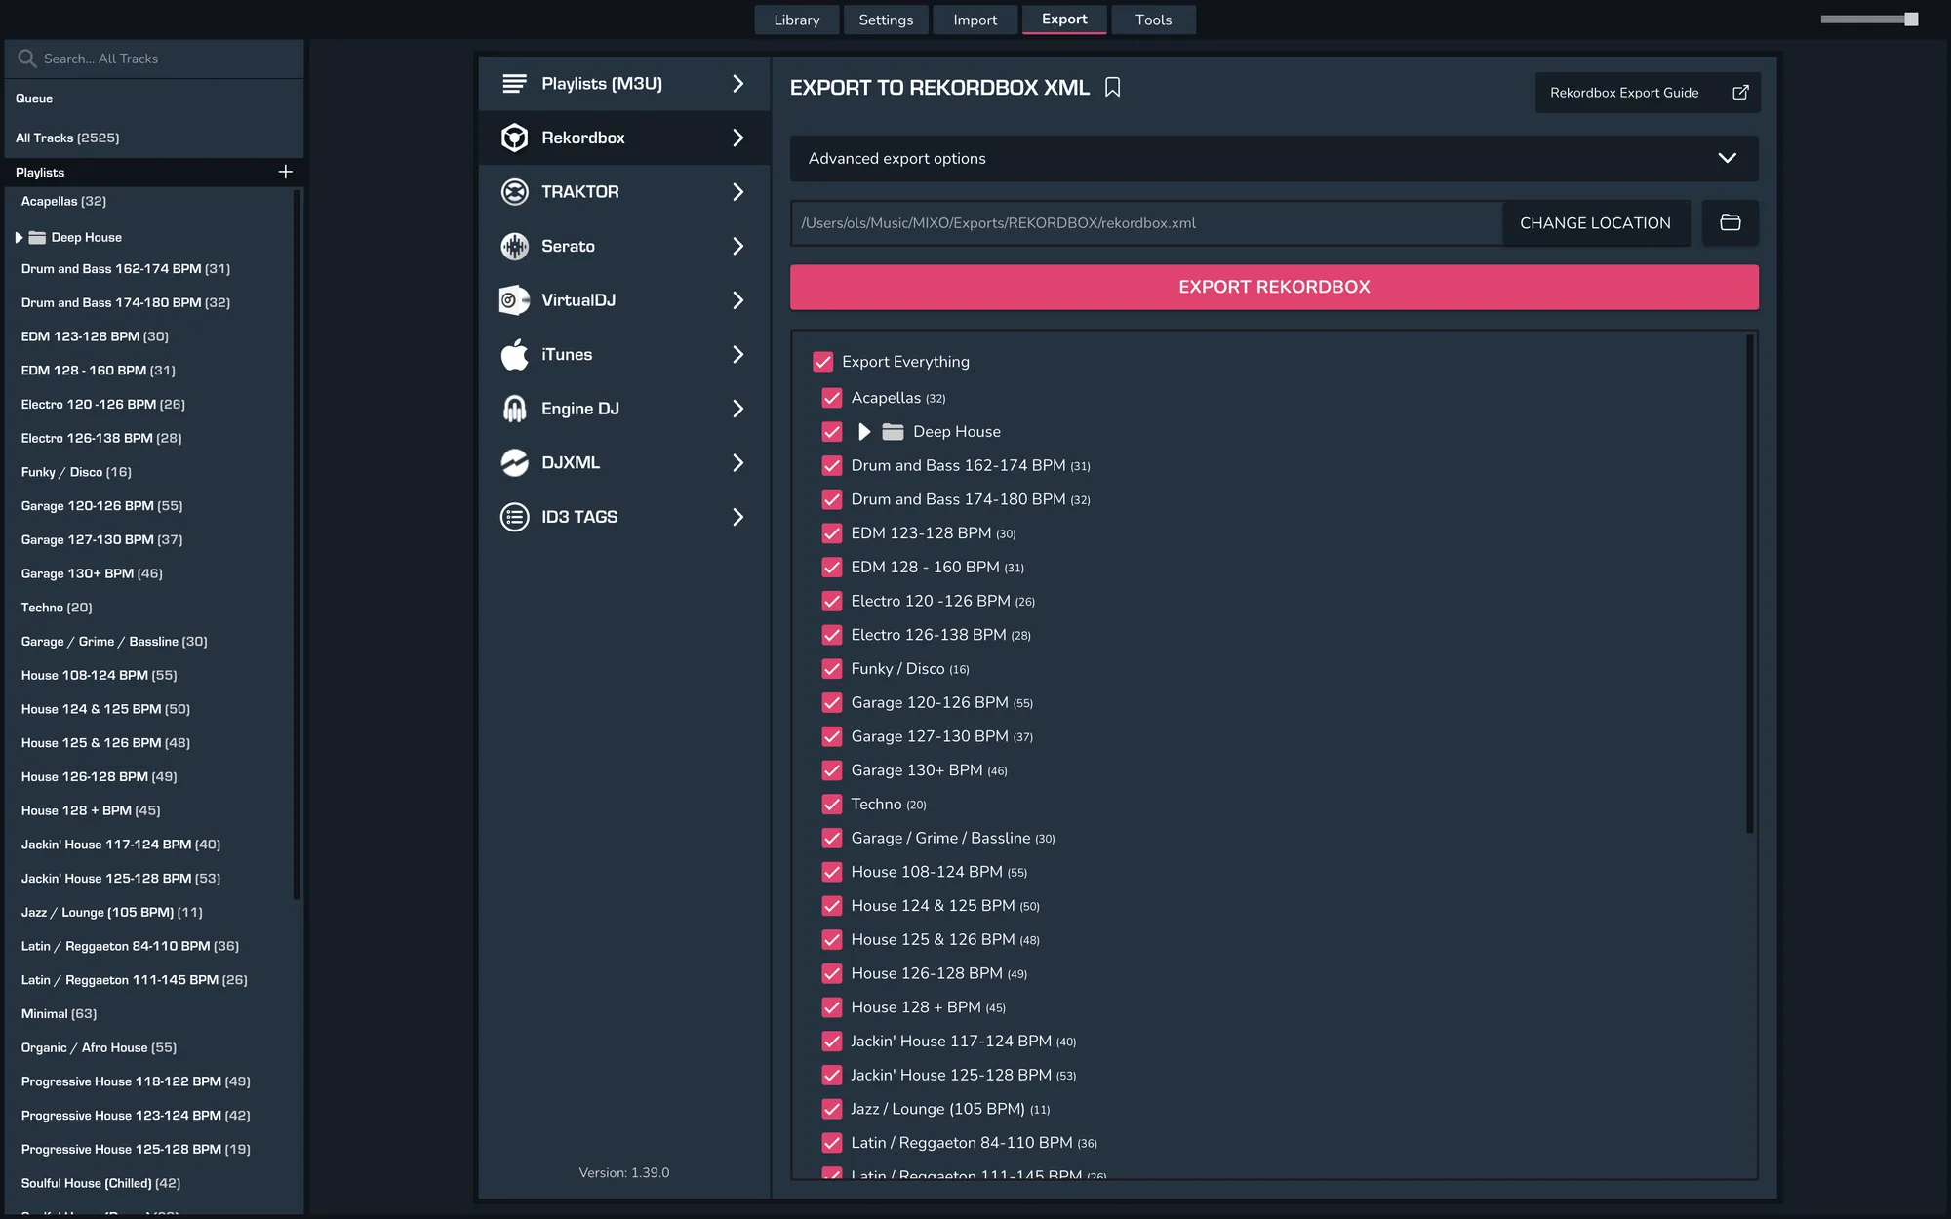The image size is (1951, 1219).
Task: Open the Tools tab
Action: pyautogui.click(x=1153, y=20)
